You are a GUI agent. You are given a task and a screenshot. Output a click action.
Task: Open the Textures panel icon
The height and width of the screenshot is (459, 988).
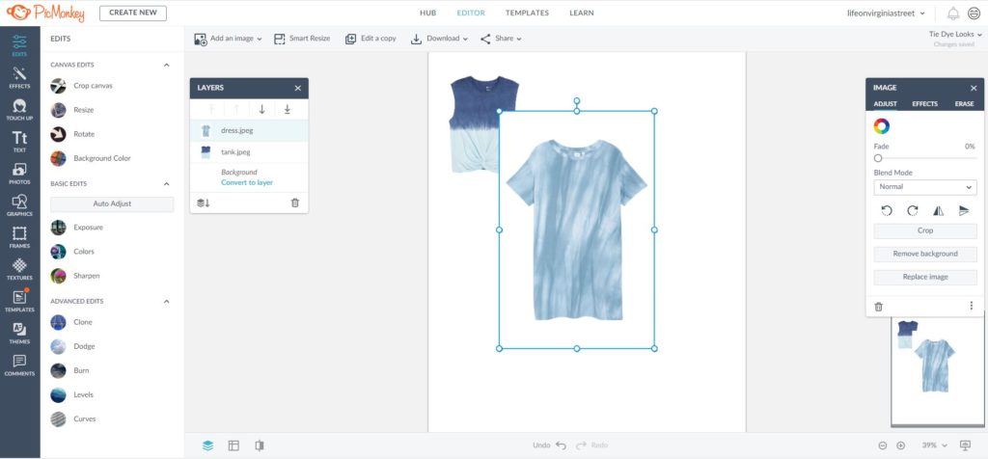coord(19,268)
